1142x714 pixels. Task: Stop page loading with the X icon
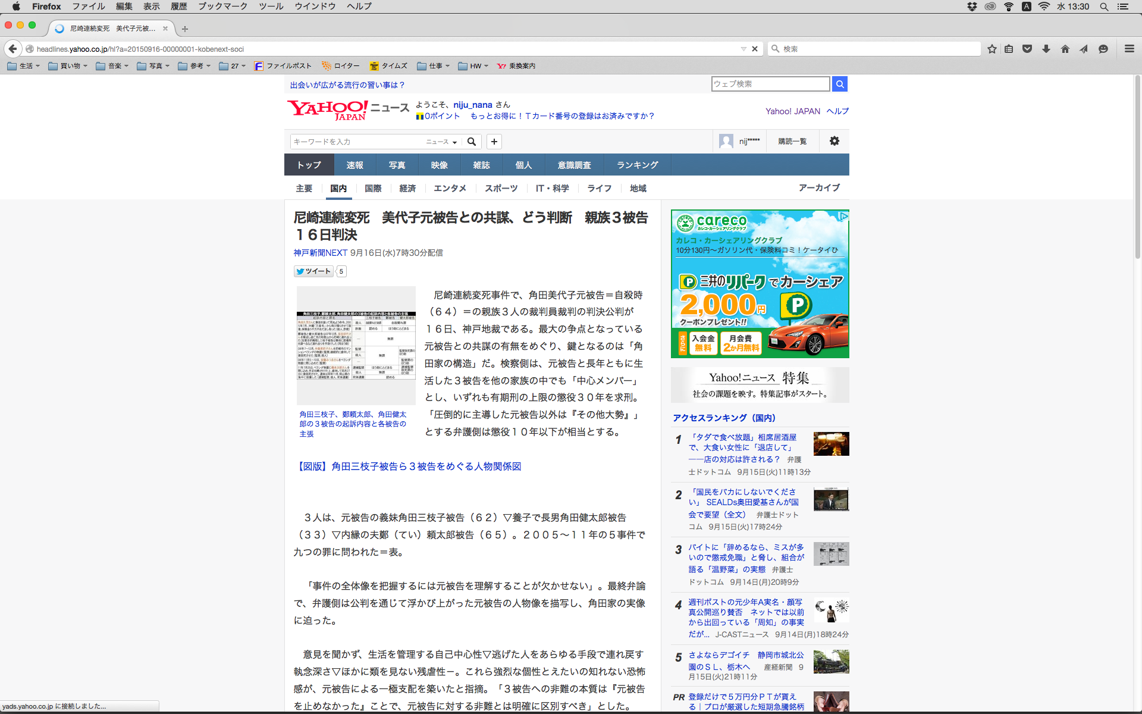point(755,49)
